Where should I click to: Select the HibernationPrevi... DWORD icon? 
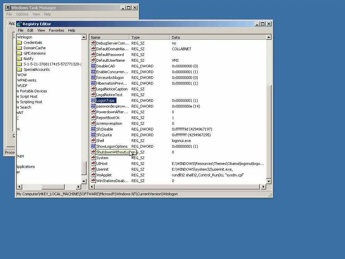tap(93, 83)
